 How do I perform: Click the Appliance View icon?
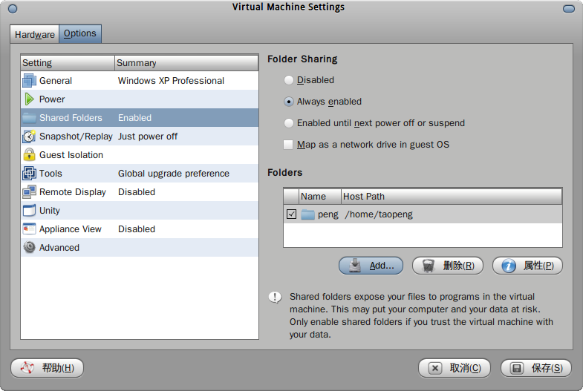tap(29, 229)
